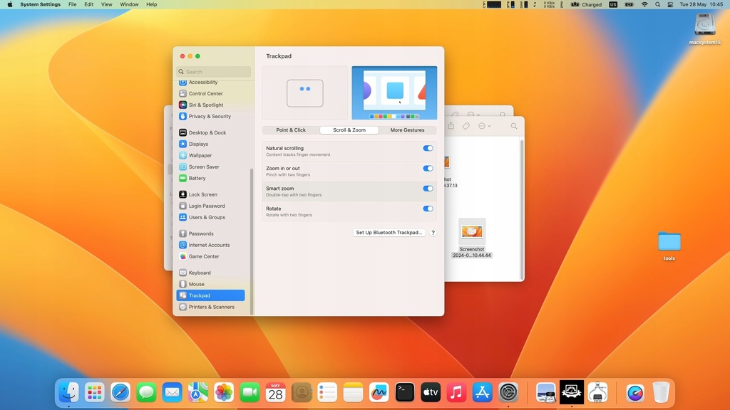Image resolution: width=730 pixels, height=410 pixels.
Task: Toggle the Rotate gesture switch
Action: coord(428,209)
